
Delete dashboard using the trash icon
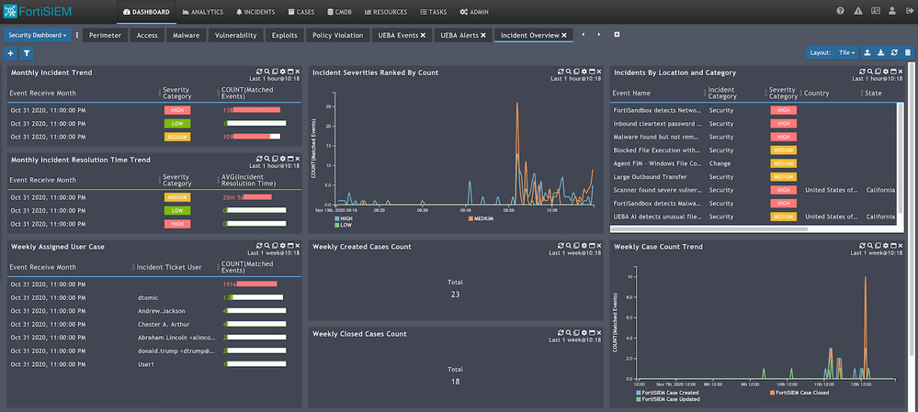pyautogui.click(x=908, y=53)
